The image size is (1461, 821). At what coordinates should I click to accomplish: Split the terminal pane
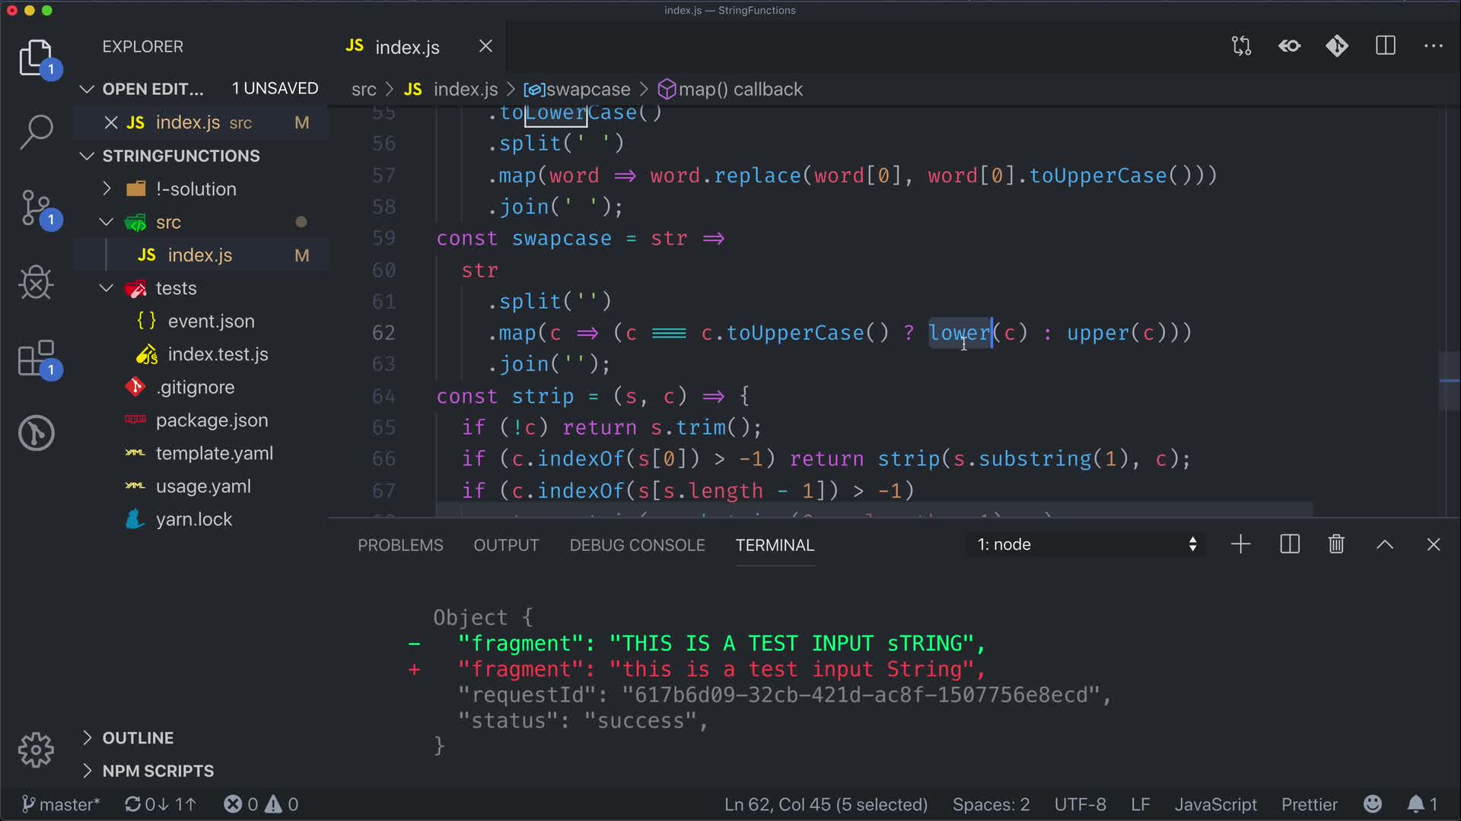point(1290,544)
